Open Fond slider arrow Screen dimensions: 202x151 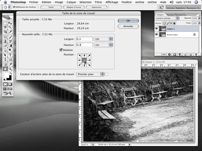(x=199, y=23)
